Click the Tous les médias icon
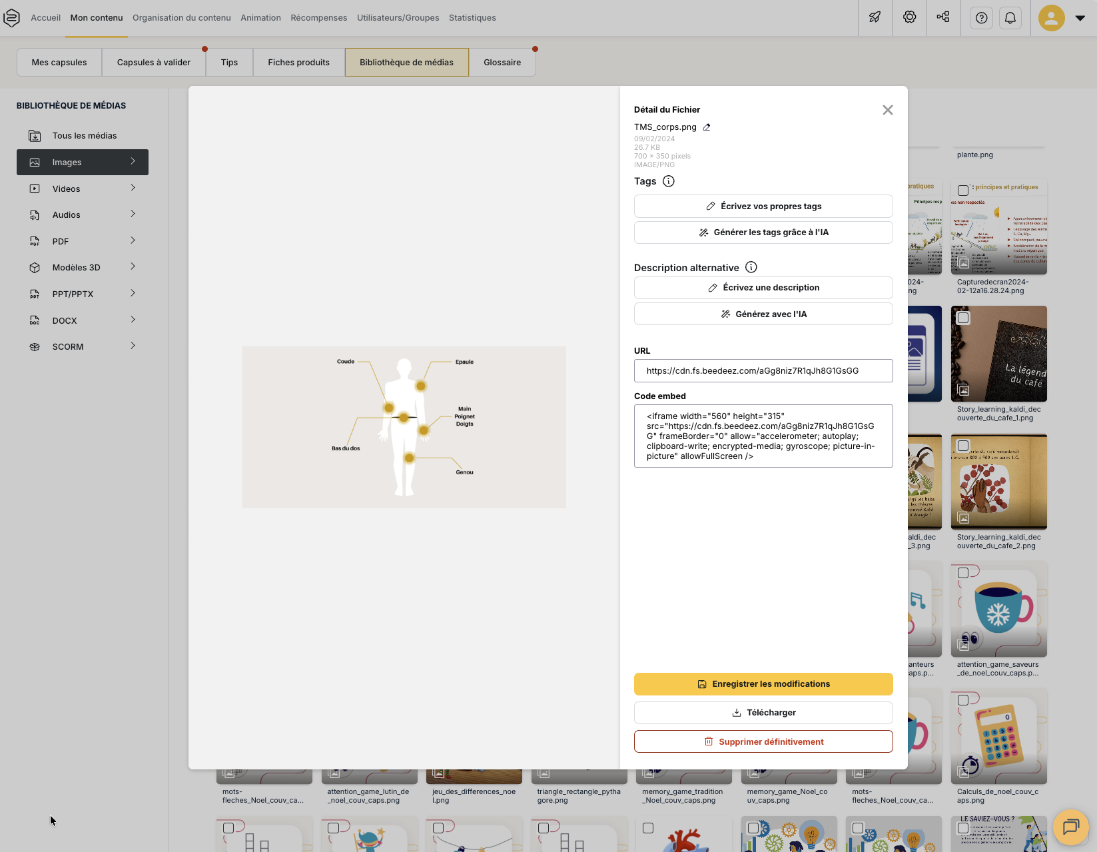Image resolution: width=1097 pixels, height=852 pixels. click(35, 136)
